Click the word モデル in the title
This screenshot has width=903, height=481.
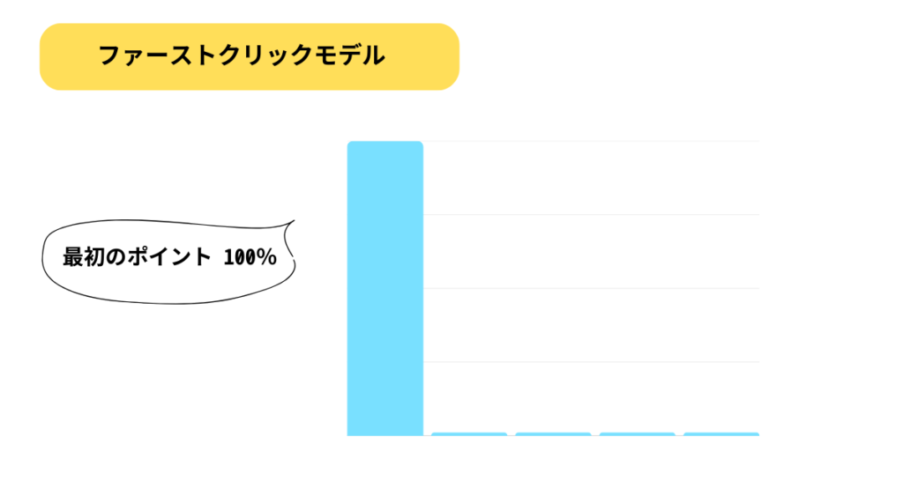point(349,55)
